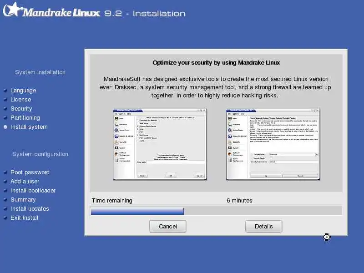
Task: Click the bullet beside Partitioning
Action: [x=5, y=118]
